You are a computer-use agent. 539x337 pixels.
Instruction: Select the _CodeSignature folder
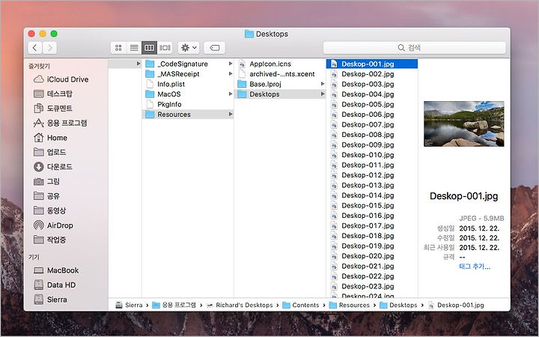pos(187,64)
